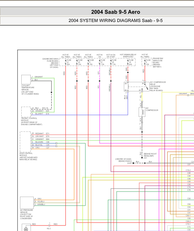This screenshot has width=194, height=231.
Task: Click the "E31-10" connector label
Action: (45, 108)
